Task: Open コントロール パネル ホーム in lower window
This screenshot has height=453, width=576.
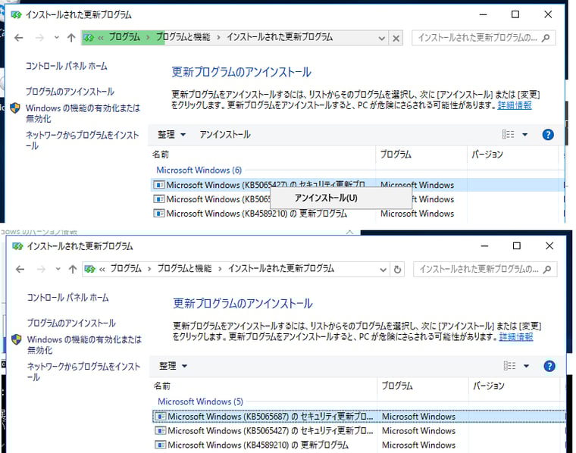Action: pyautogui.click(x=67, y=298)
